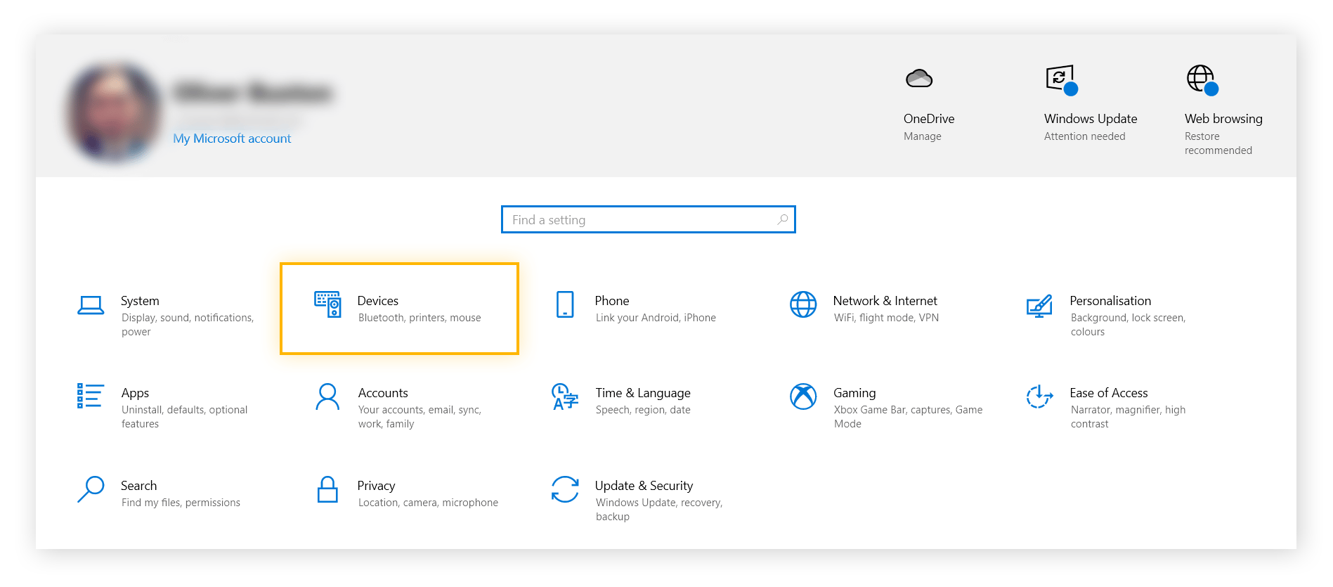Click the Web browsing globe icon
Viewport: 1333px width, 587px height.
1202,79
